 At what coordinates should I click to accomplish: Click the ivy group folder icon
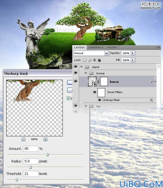point(91,106)
